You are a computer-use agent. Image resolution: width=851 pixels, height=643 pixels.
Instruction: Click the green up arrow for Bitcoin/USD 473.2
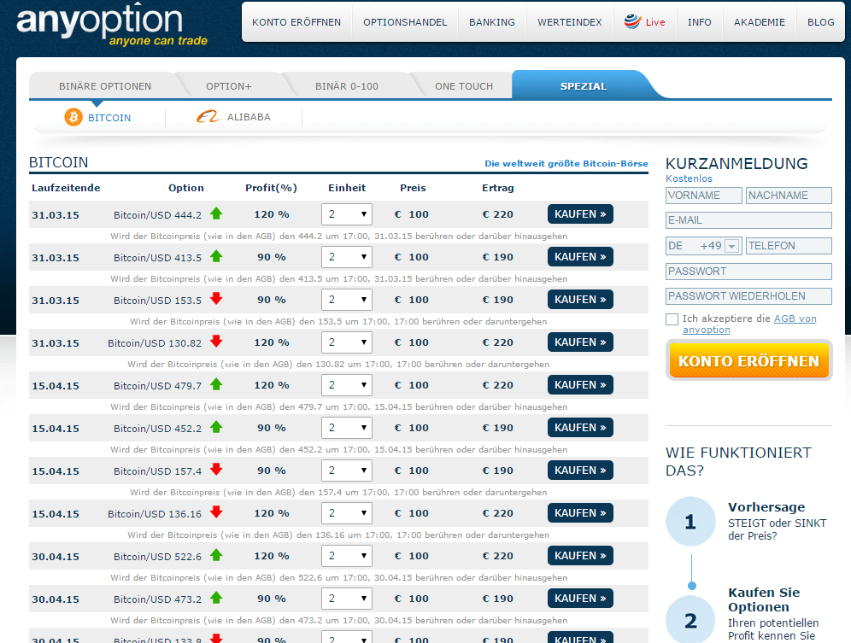[216, 599]
